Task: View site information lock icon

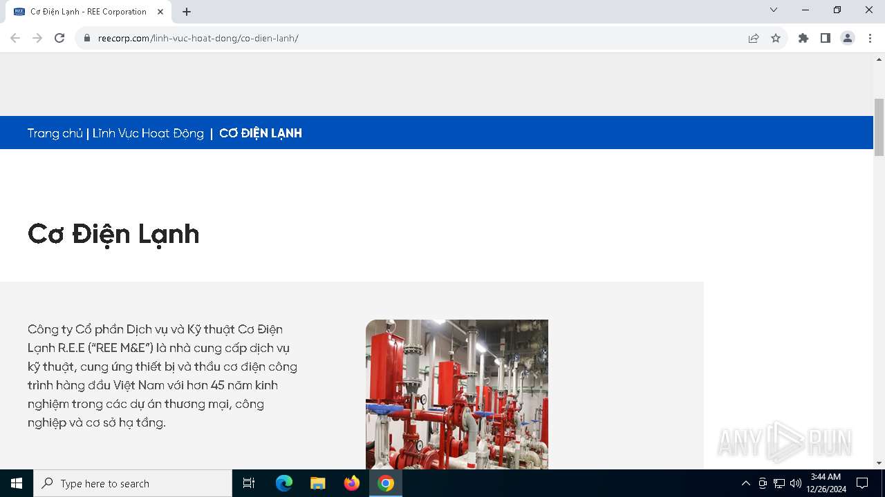Action: click(x=87, y=38)
